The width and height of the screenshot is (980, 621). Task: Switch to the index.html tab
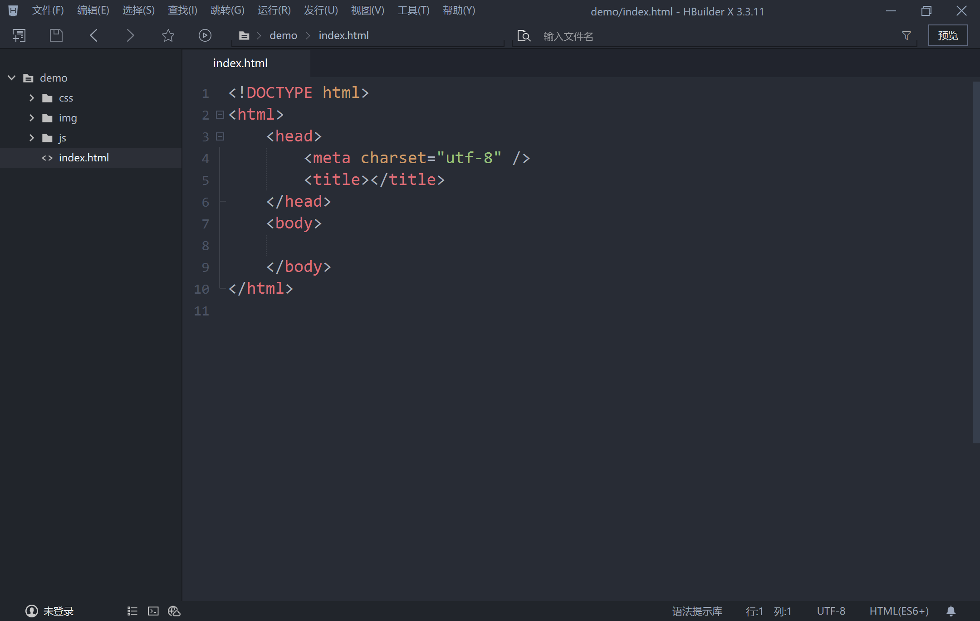pyautogui.click(x=240, y=63)
